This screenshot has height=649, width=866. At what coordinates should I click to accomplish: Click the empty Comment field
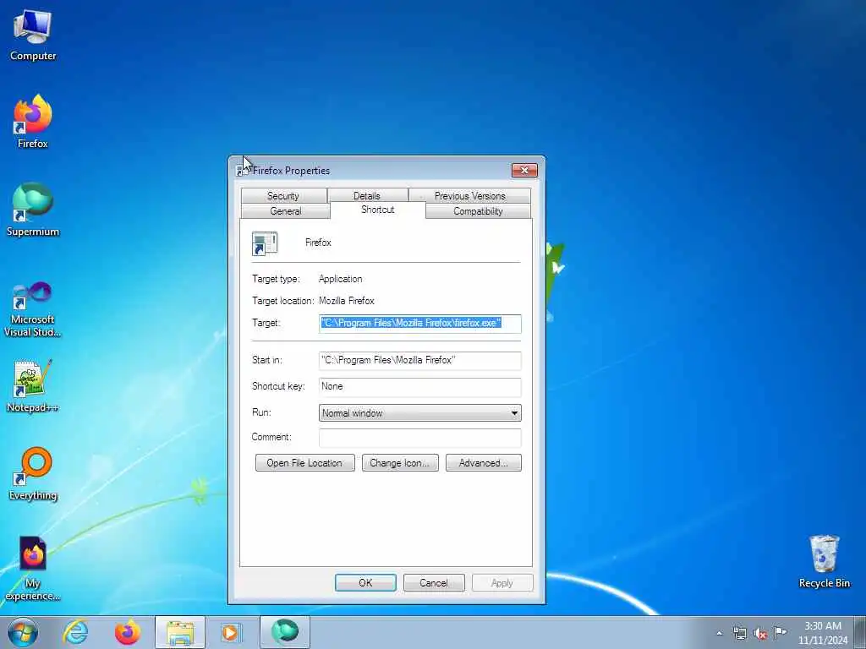click(x=419, y=438)
